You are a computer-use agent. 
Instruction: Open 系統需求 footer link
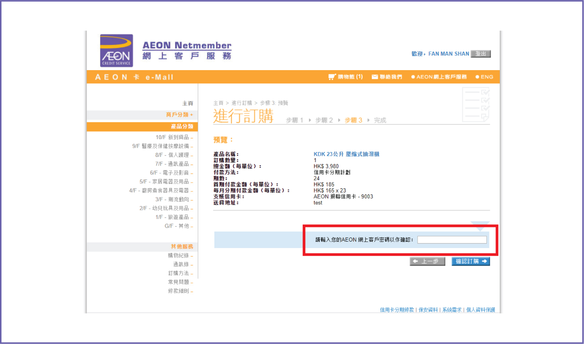pyautogui.click(x=452, y=310)
